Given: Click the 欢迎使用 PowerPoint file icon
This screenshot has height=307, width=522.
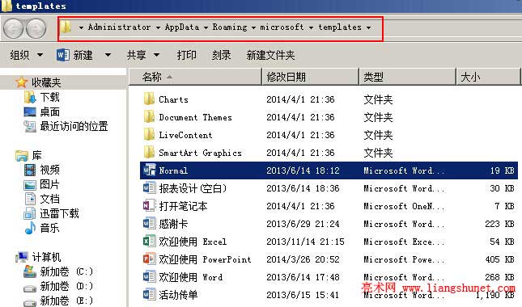Looking at the screenshot, I should (x=149, y=259).
